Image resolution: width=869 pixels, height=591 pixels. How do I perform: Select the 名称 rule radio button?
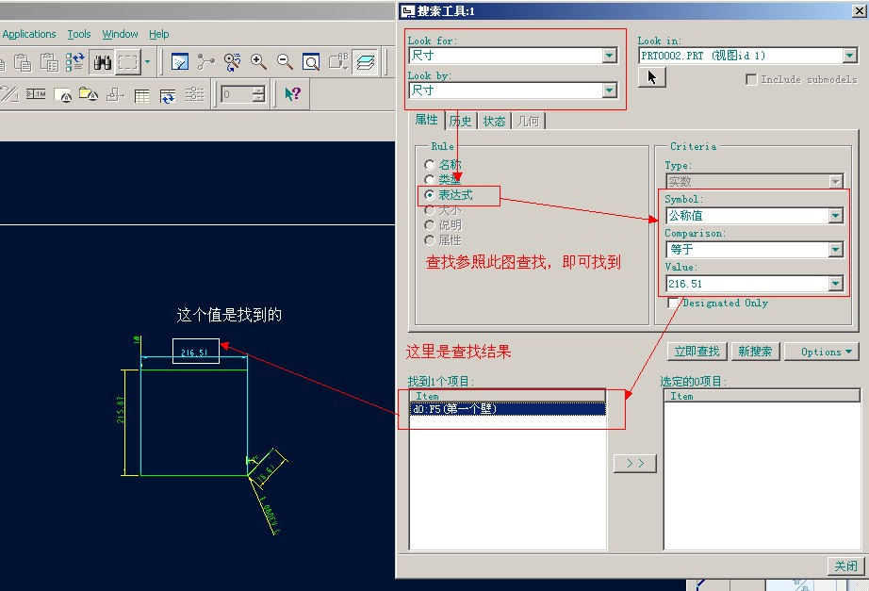430,165
